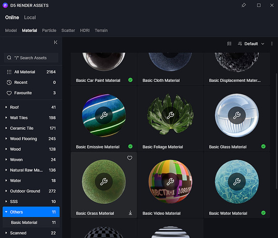Open the Terrain tab
This screenshot has width=278, height=238.
pos(101,30)
